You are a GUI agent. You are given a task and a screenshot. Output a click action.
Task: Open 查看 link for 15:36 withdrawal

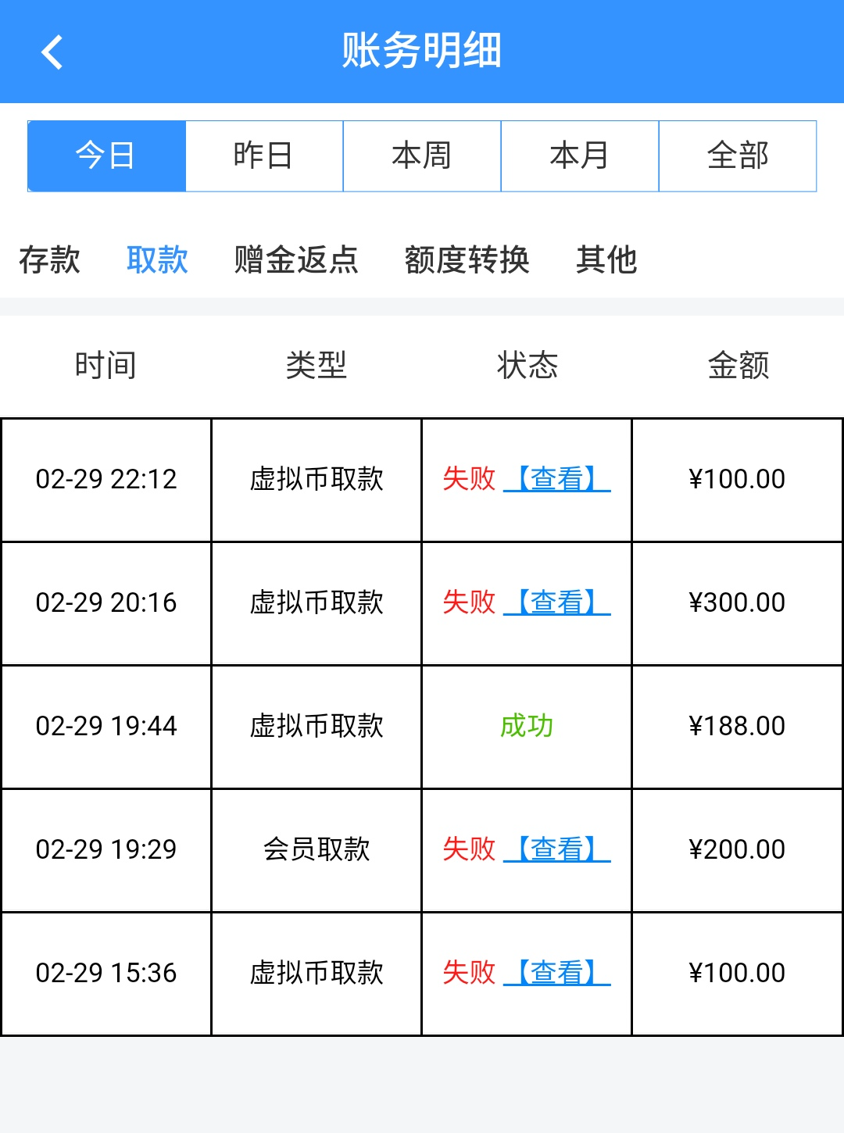click(557, 973)
